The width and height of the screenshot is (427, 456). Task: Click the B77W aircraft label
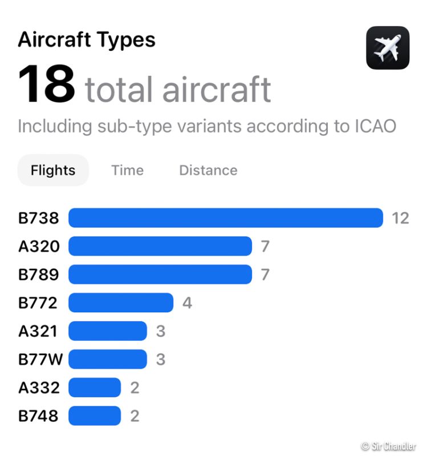40,359
